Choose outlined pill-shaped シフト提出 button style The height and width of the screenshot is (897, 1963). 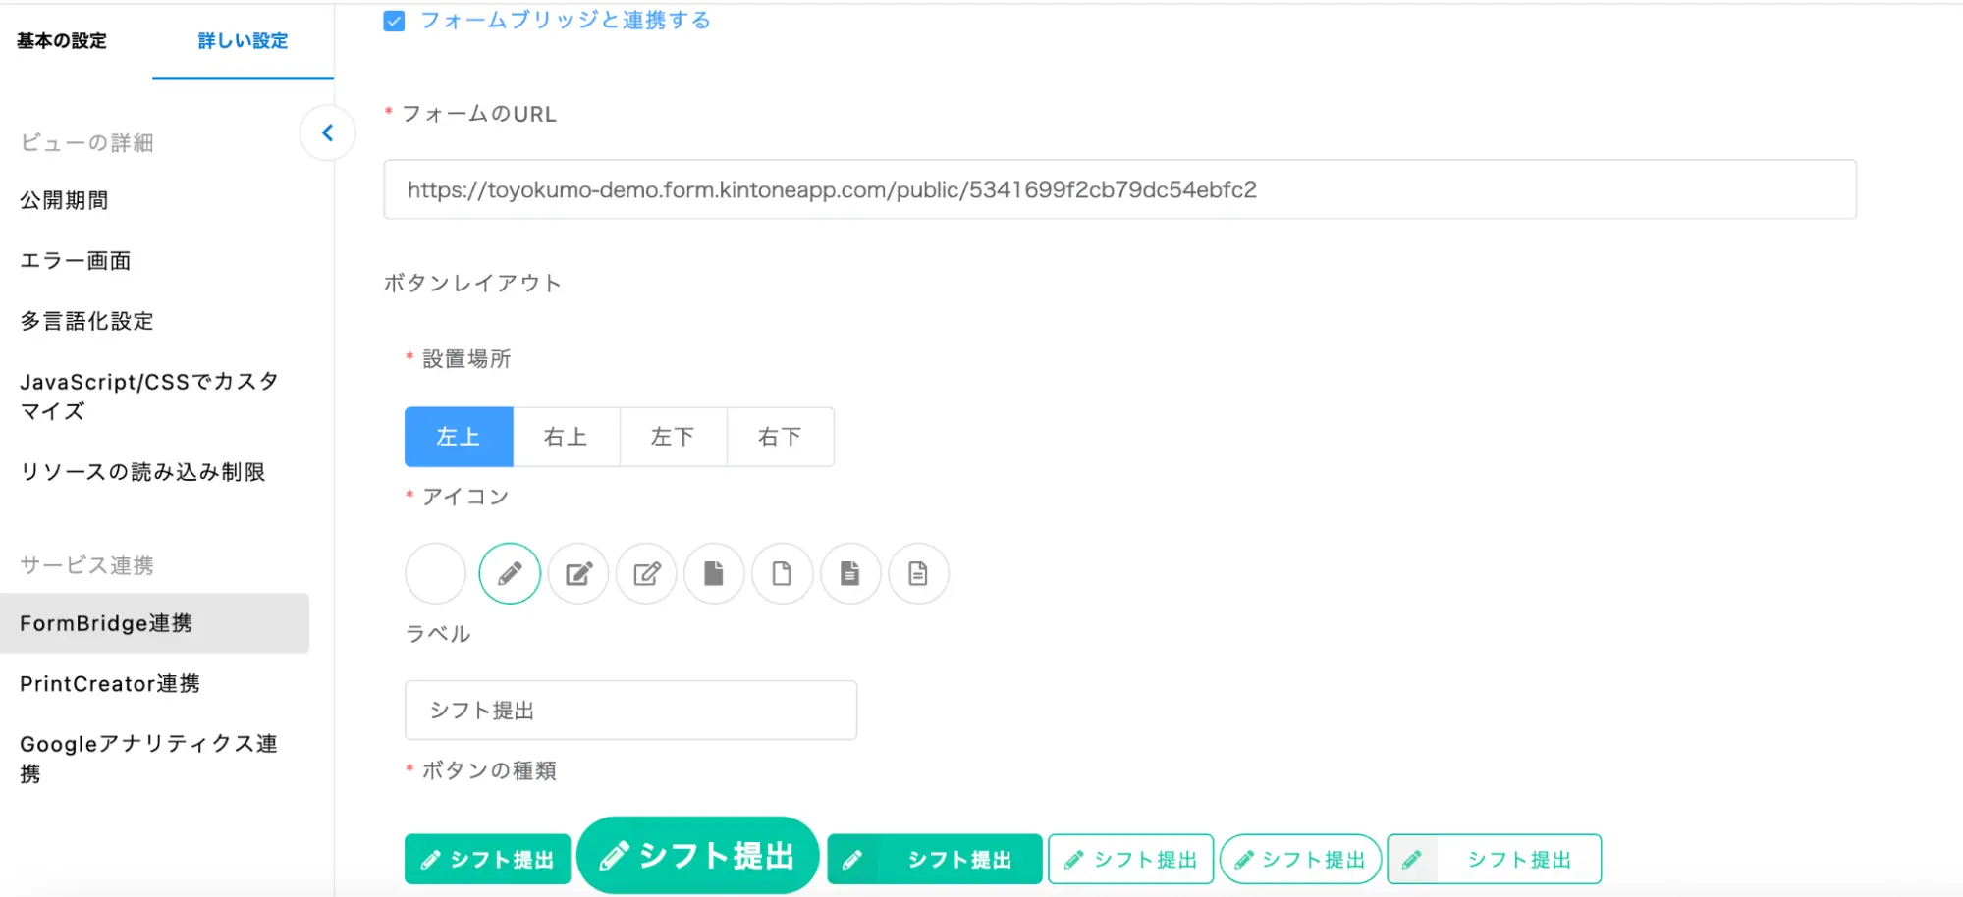(1301, 860)
